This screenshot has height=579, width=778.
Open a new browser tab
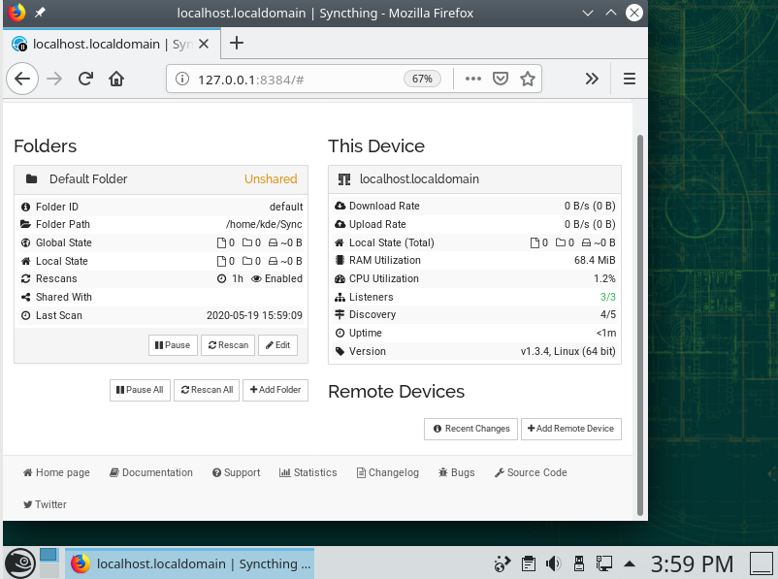pyautogui.click(x=237, y=43)
